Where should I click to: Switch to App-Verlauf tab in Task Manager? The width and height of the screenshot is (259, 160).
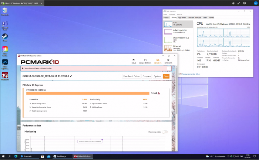pos(182,17)
